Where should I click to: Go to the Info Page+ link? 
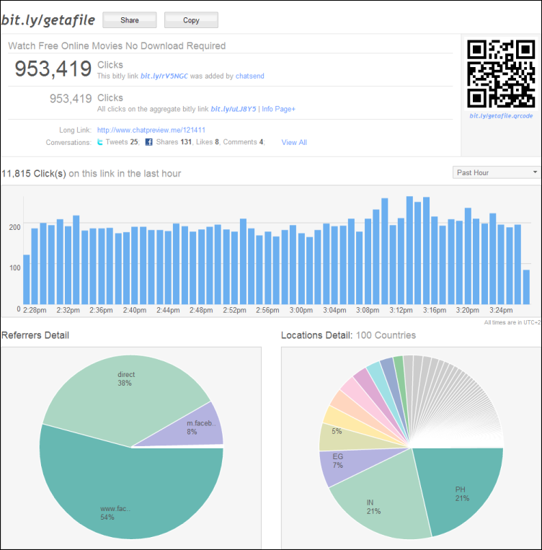click(x=279, y=110)
